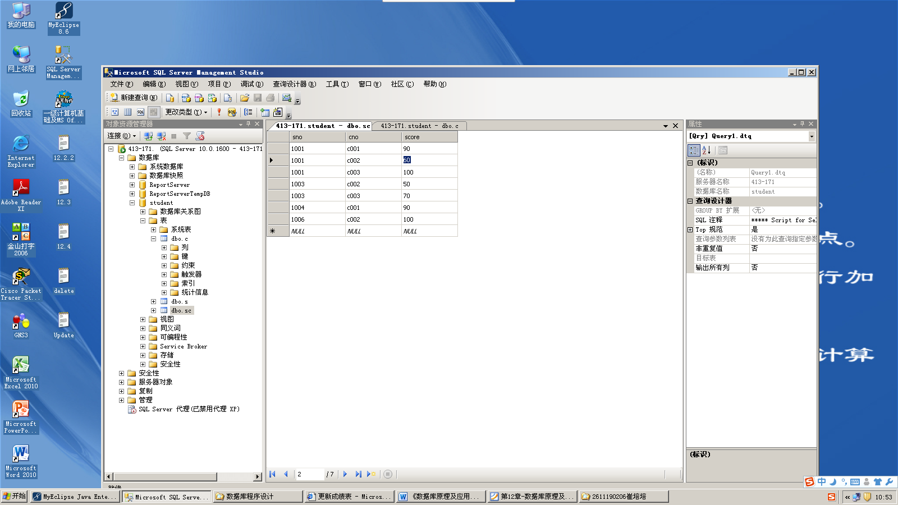Viewport: 898px width, 505px height.
Task: Go to last record in results navigator
Action: 358,474
